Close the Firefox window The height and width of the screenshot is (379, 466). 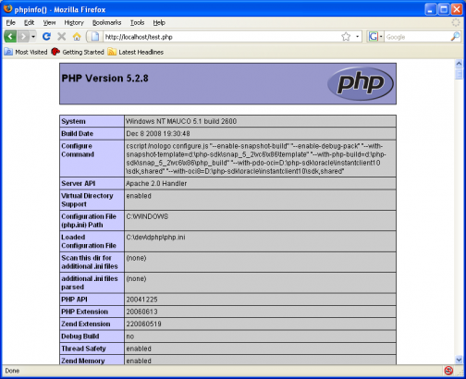[457, 9]
